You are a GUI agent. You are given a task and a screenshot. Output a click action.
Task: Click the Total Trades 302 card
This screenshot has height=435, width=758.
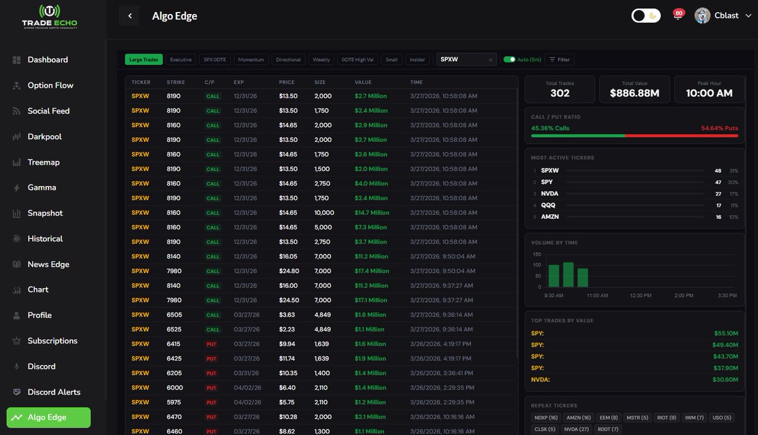point(560,90)
